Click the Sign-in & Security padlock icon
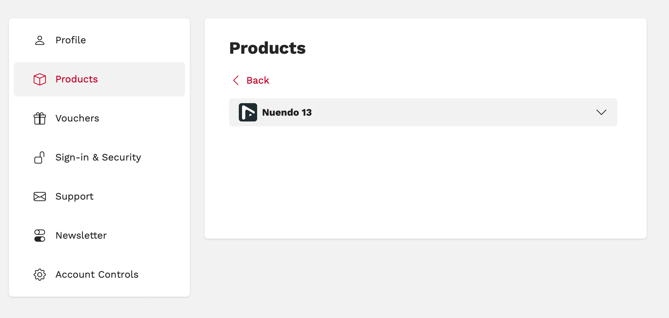This screenshot has width=669, height=318. coord(40,157)
